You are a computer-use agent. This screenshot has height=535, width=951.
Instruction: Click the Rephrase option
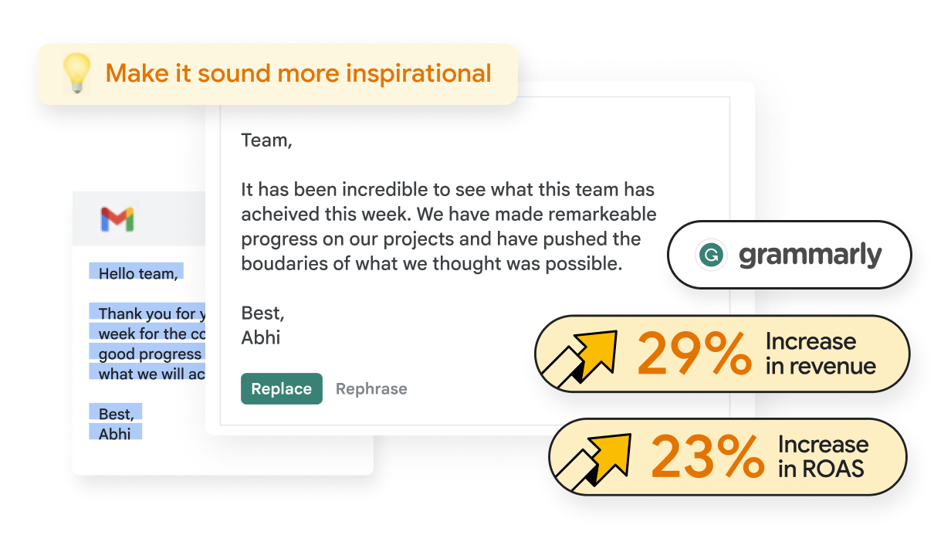coord(371,389)
